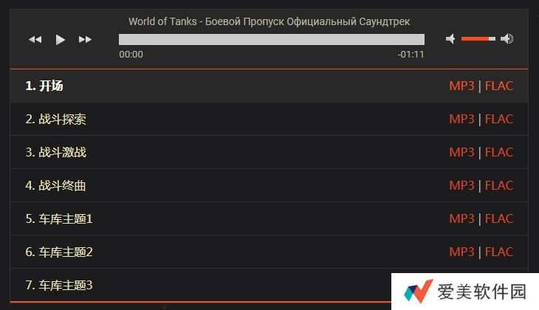Select track 7. 车库主题3
This screenshot has width=539, height=310.
pyautogui.click(x=58, y=285)
